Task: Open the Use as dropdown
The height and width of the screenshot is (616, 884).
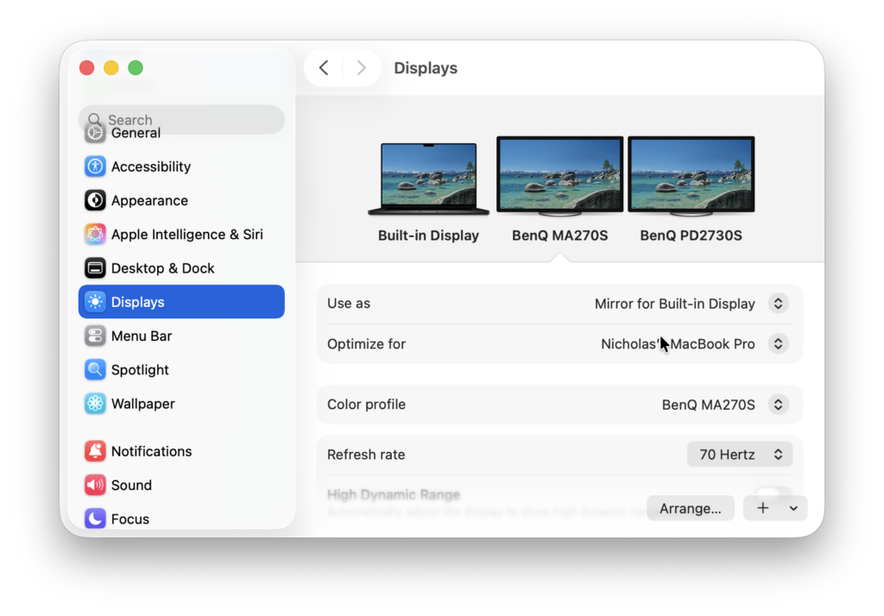Action: pyautogui.click(x=778, y=304)
